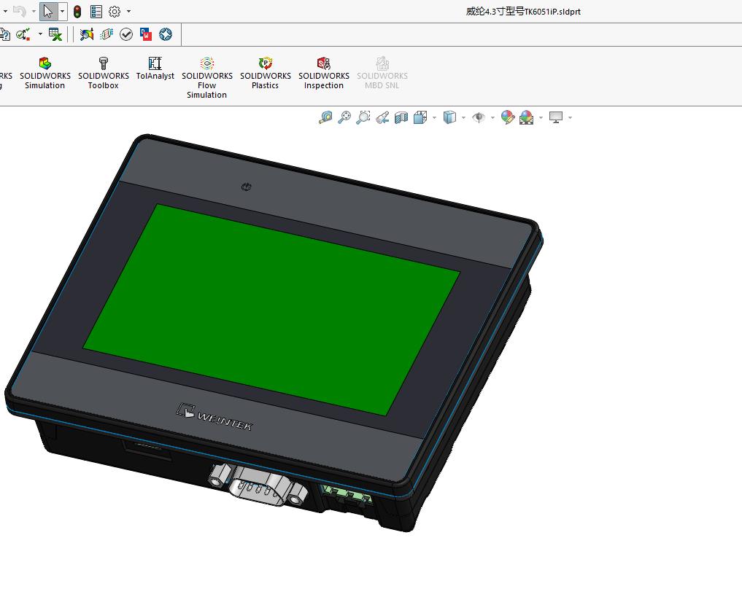Viewport: 742px width, 613px height.
Task: Open the Select tool dropdown arrow
Action: point(62,12)
